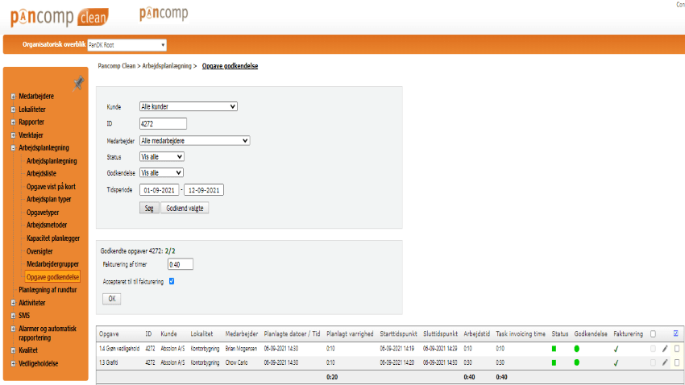Open the Medarbejder dropdown
The image size is (685, 385).
click(194, 140)
